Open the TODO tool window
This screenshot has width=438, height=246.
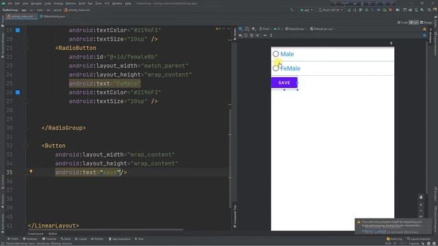(13, 239)
